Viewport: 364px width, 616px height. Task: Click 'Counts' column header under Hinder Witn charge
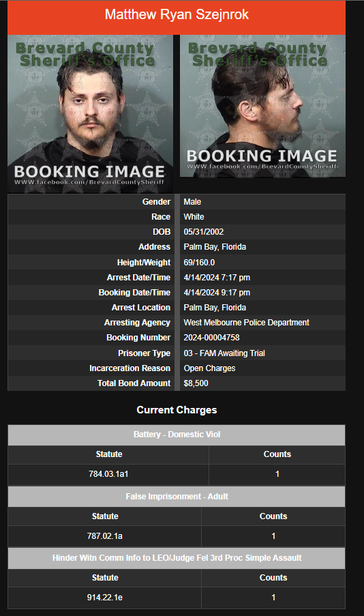(x=273, y=578)
